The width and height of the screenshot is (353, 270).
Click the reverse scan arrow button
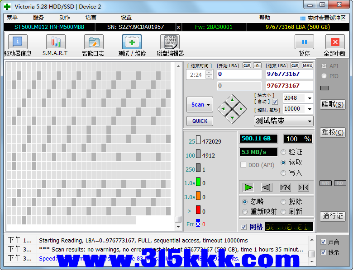(x=267, y=187)
